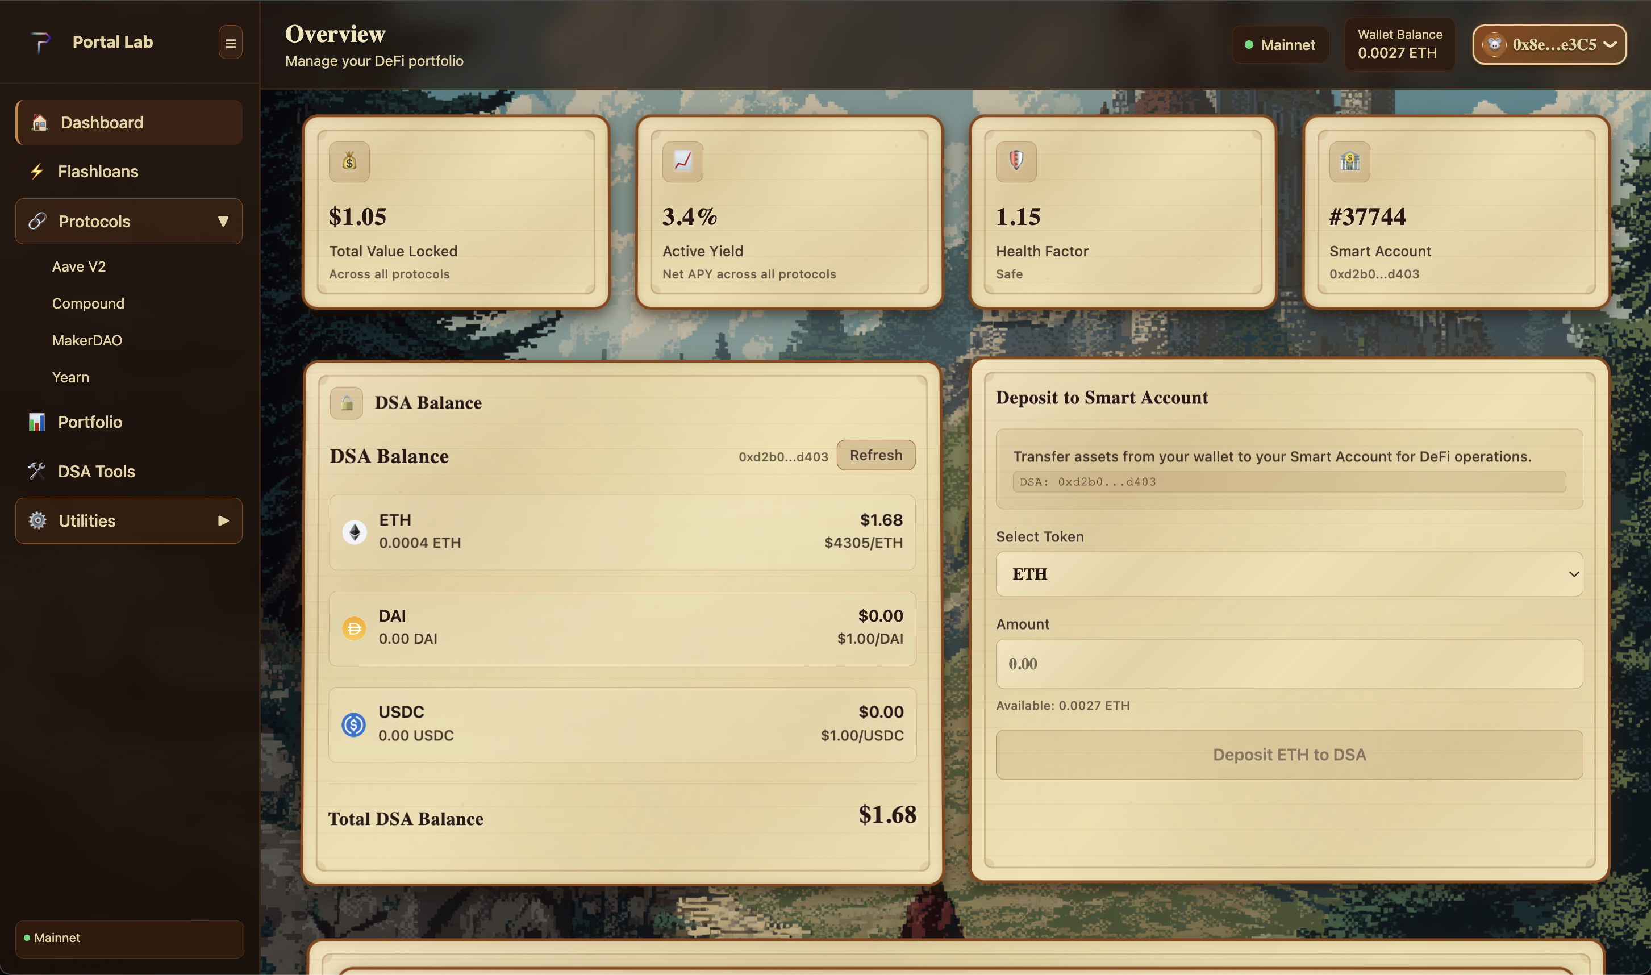Click the Deposit ETH to DSA button
This screenshot has width=1651, height=975.
(1289, 754)
